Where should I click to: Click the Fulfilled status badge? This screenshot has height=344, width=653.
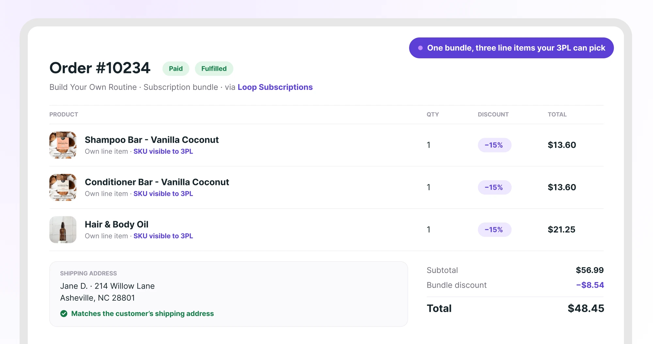coord(214,69)
